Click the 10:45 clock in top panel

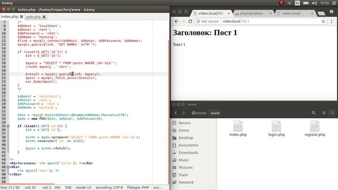(x=324, y=3)
